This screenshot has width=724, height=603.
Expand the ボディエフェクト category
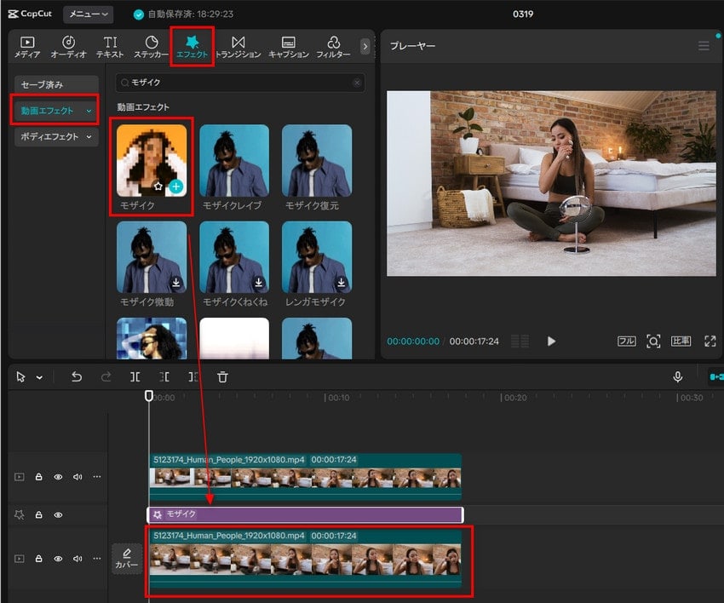click(56, 136)
